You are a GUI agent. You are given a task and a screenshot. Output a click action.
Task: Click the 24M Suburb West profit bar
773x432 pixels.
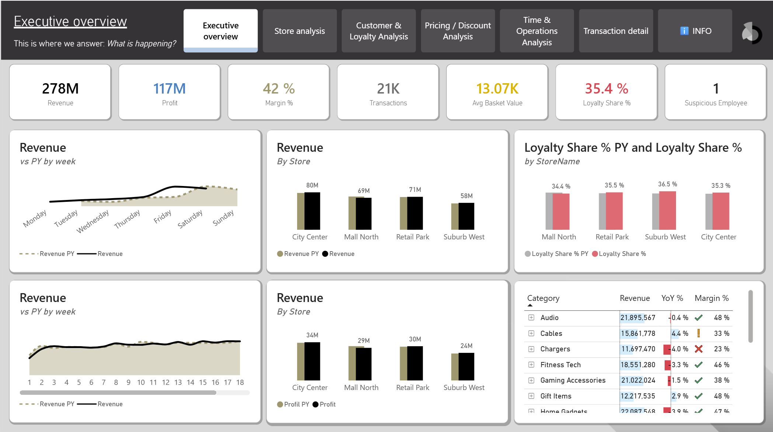[466, 366]
